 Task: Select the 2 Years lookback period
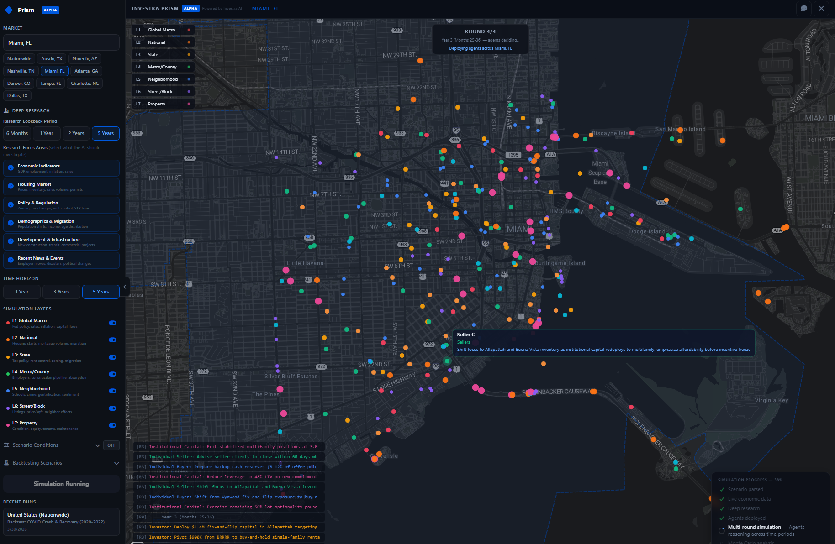tap(76, 133)
